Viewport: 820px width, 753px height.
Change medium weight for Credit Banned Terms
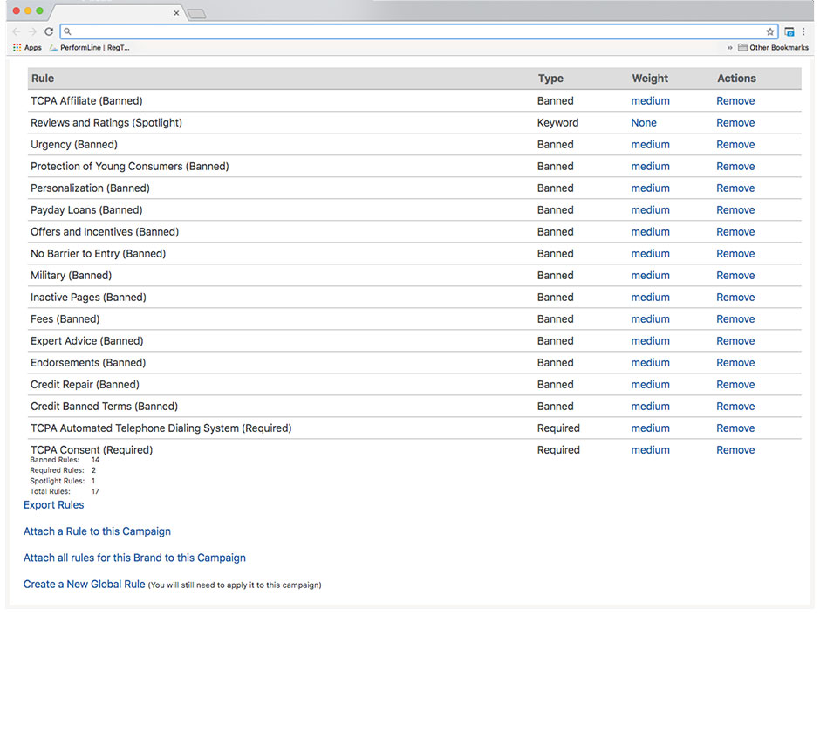point(650,407)
